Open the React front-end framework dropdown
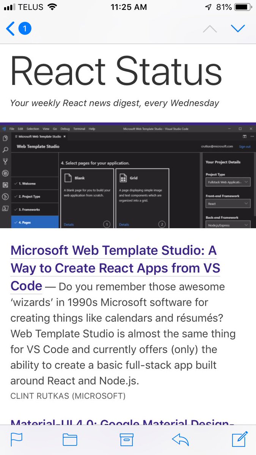Screen dimensions: 256x455 click(x=228, y=204)
